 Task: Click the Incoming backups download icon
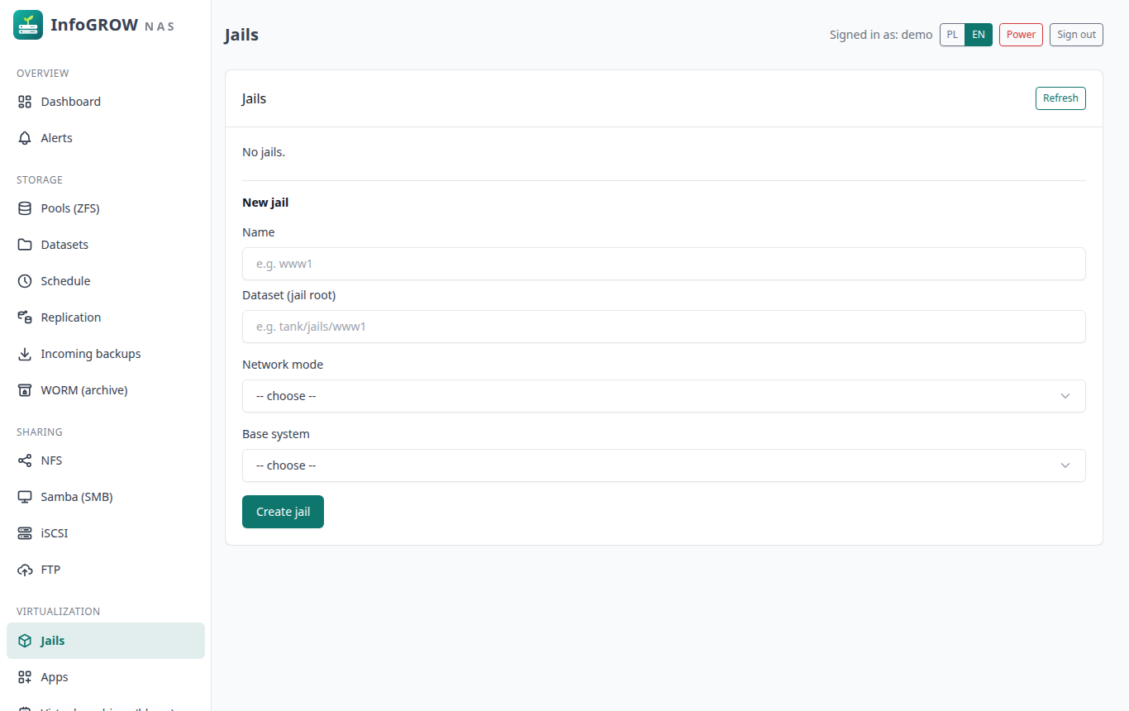coord(25,354)
